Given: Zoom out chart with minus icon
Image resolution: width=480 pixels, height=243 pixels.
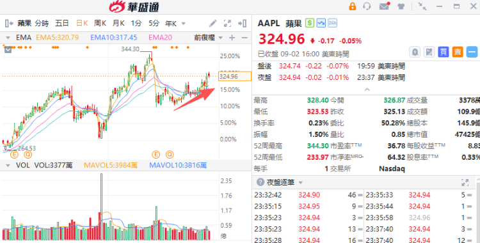Looking at the screenshot, I should point(244,38).
